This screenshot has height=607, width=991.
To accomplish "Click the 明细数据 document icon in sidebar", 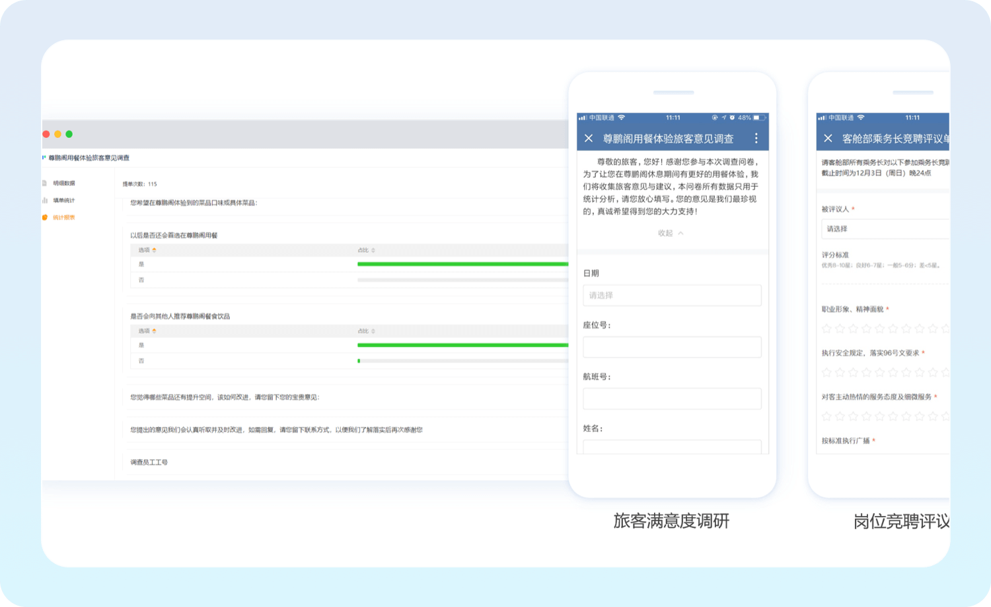I will click(x=45, y=183).
